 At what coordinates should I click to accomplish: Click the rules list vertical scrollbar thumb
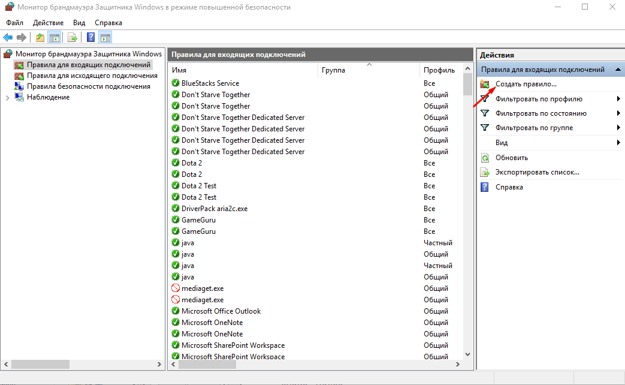click(x=467, y=85)
